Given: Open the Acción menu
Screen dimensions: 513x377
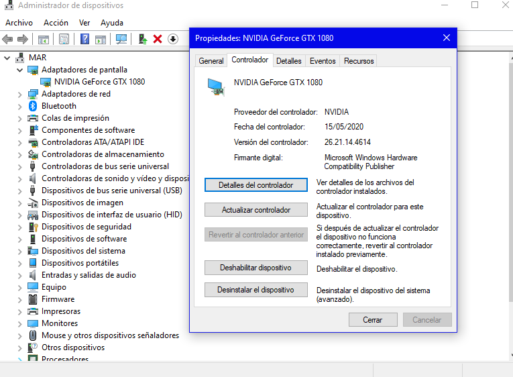Looking at the screenshot, I should click(x=56, y=23).
